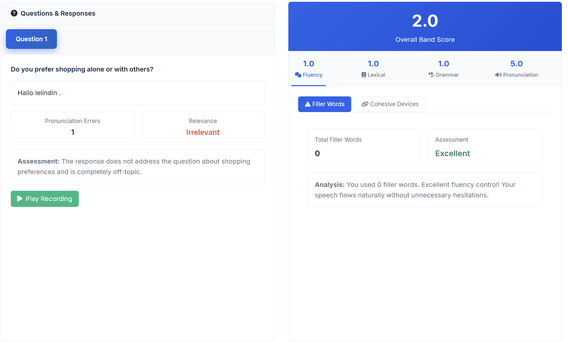Open the Lexical score tab

pyautogui.click(x=373, y=69)
